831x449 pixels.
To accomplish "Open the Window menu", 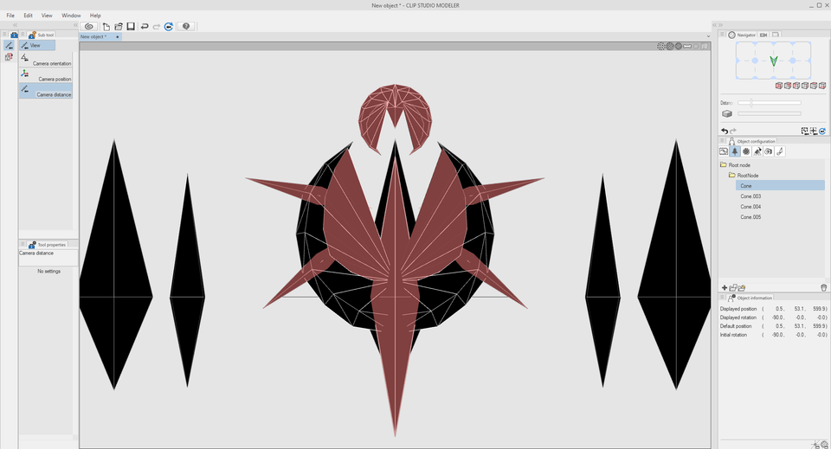I will pyautogui.click(x=71, y=16).
